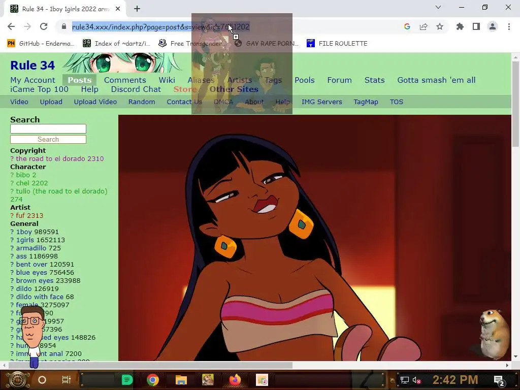Select the Posts tab
This screenshot has height=390, width=520.
(80, 80)
